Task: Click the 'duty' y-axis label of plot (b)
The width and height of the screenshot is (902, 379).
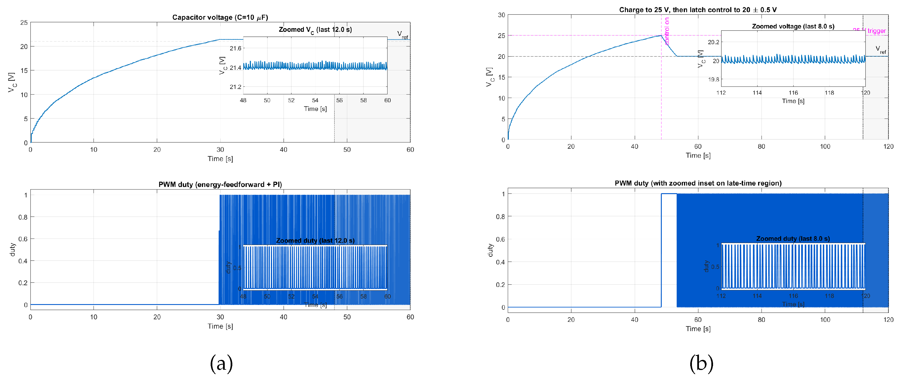Action: (491, 250)
